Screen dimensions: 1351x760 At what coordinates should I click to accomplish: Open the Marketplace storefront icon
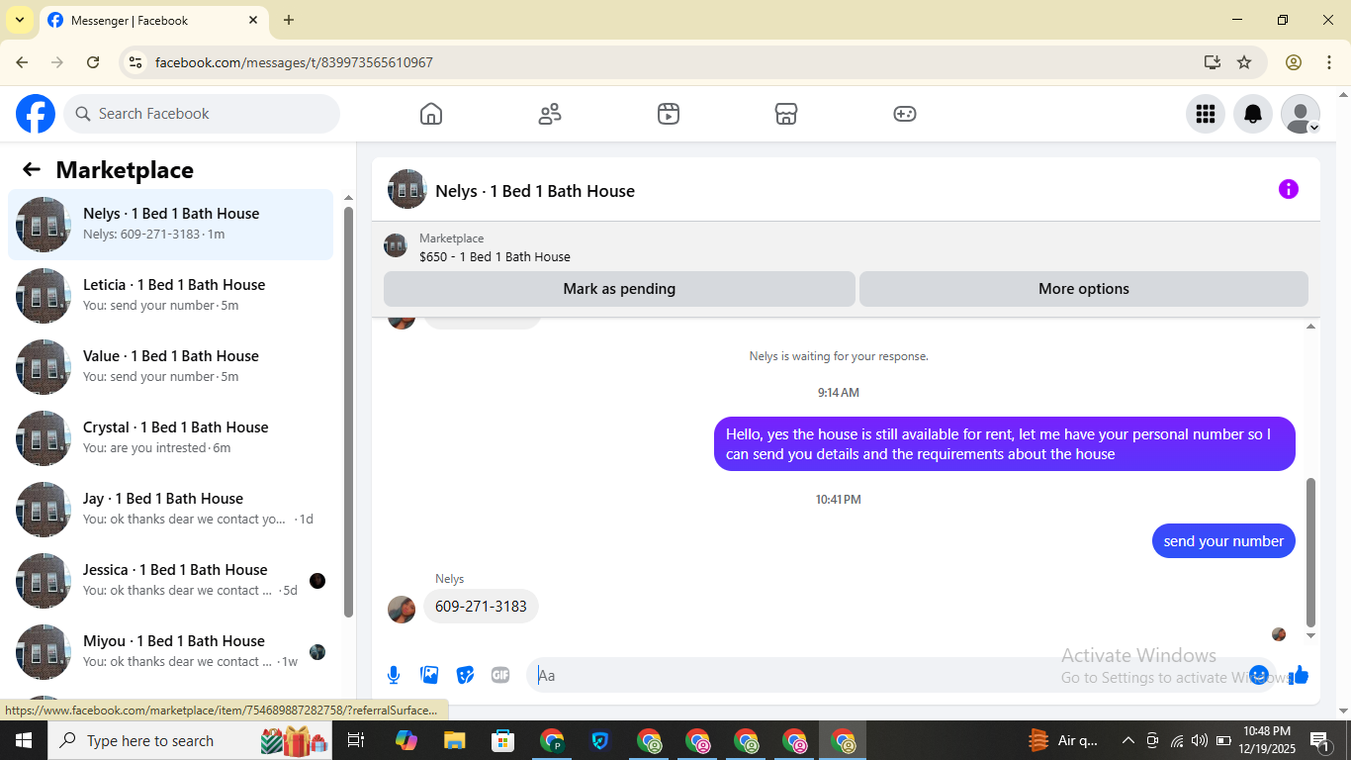[x=786, y=114]
